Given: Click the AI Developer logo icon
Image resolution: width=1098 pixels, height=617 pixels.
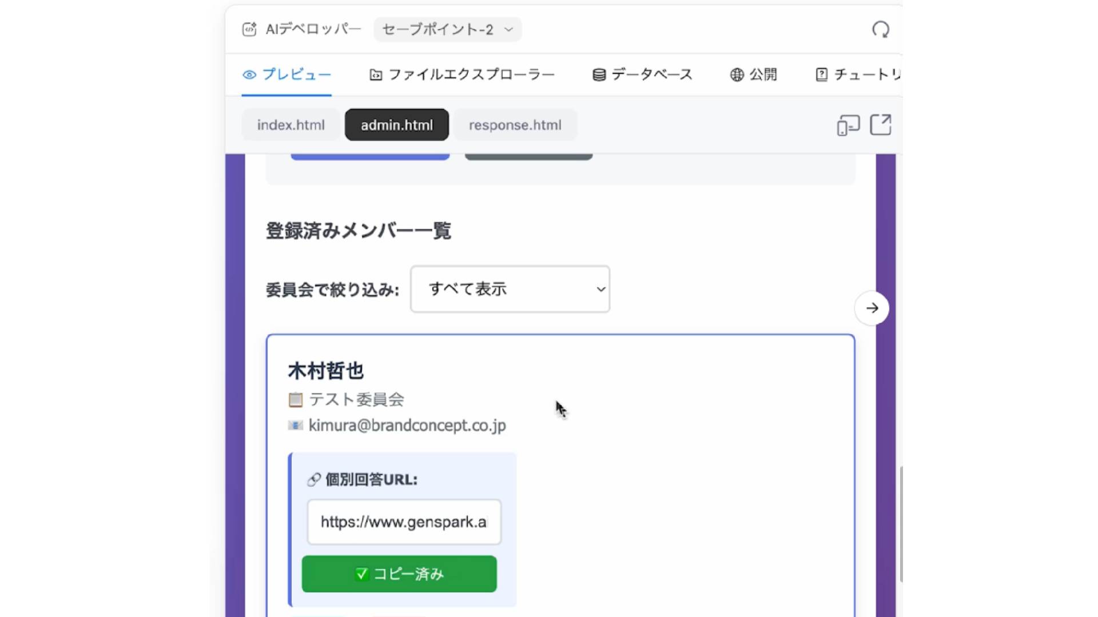Looking at the screenshot, I should [x=249, y=29].
